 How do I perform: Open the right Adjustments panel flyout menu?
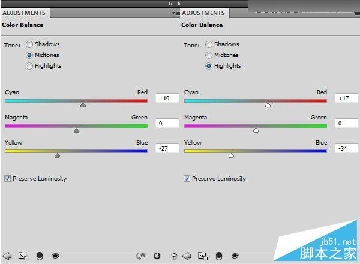coord(356,13)
